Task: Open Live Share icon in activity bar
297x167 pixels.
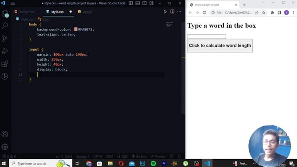Action: 5,76
